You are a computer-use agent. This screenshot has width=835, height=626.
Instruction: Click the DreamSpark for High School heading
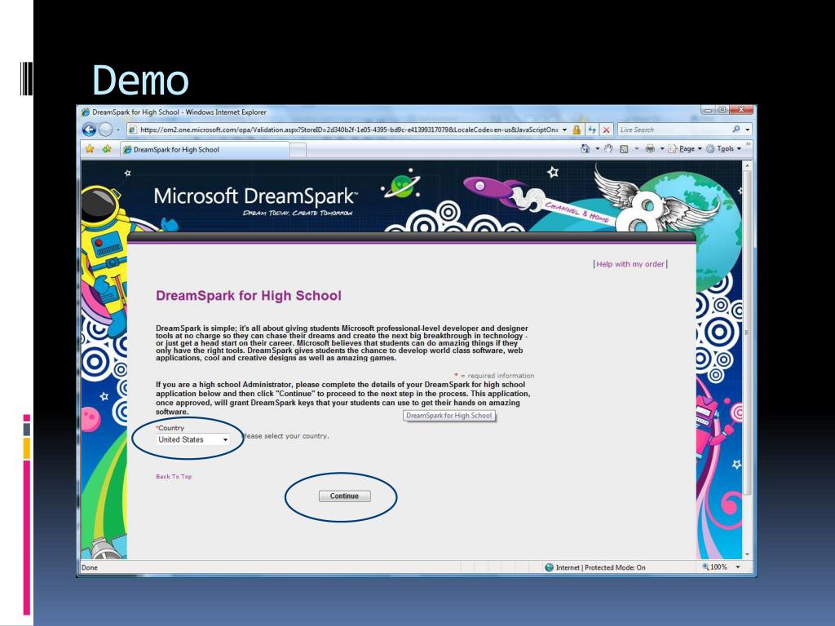(248, 295)
